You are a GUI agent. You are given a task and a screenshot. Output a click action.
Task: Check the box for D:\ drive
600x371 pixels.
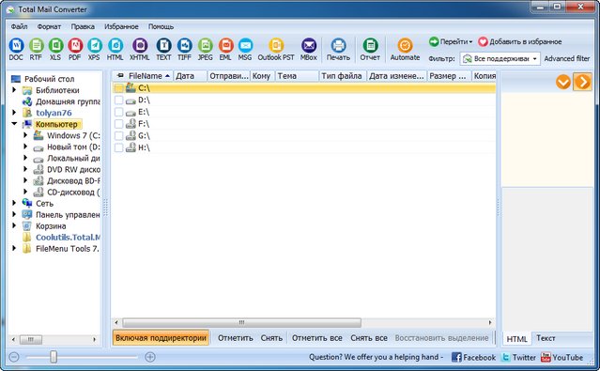click(x=118, y=100)
